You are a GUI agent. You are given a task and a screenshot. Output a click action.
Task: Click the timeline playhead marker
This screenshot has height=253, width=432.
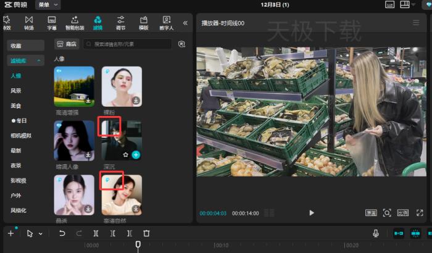point(138,244)
